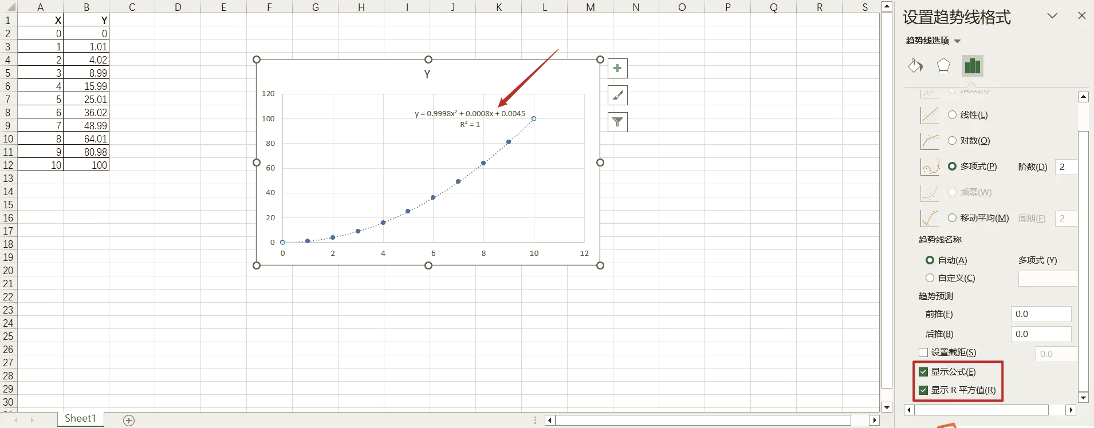Choose the 多项式(P) trendline option
The image size is (1094, 428).
[x=973, y=167]
